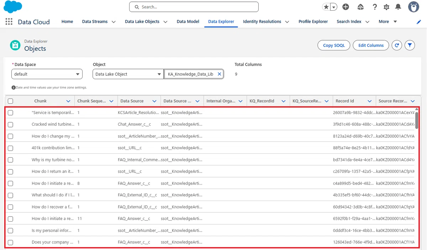Click the Edit Columns button
The width and height of the screenshot is (427, 250).
pyautogui.click(x=371, y=45)
